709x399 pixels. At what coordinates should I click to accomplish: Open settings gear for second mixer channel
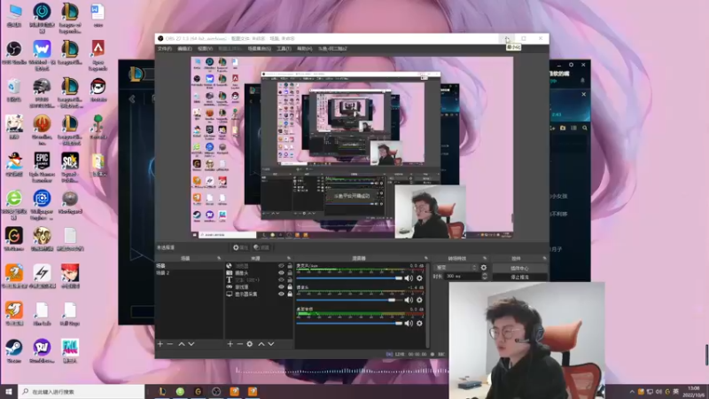(x=419, y=300)
